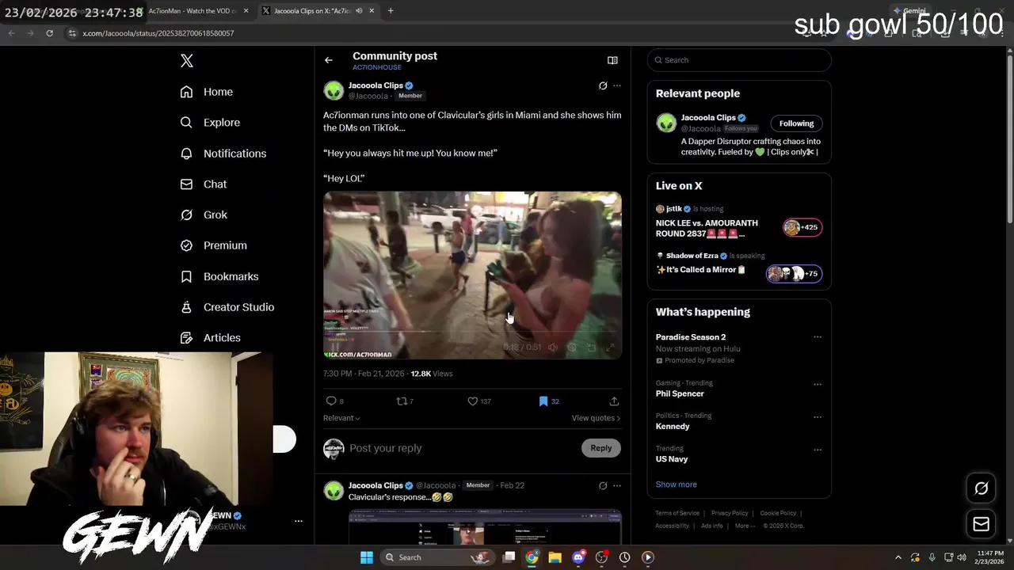The image size is (1014, 570).
Task: Click the address bar URL
Action: 158,33
